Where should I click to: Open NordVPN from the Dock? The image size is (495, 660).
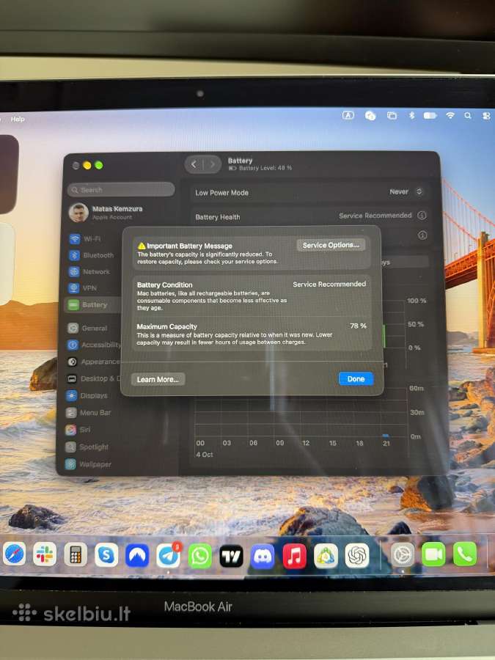[x=137, y=556]
